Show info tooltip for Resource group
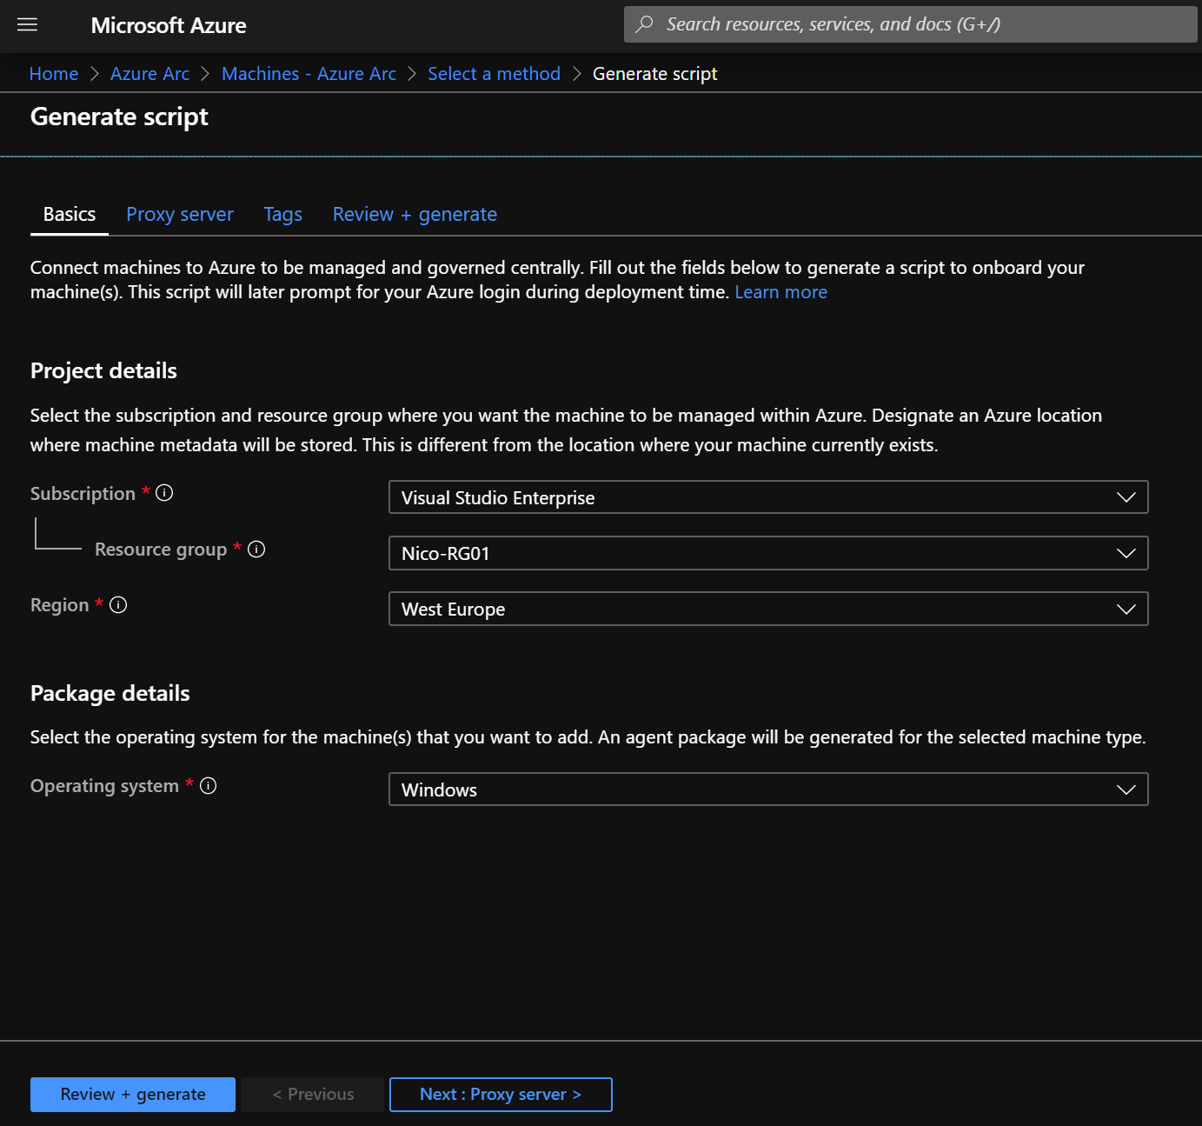Image resolution: width=1202 pixels, height=1126 pixels. [x=256, y=549]
